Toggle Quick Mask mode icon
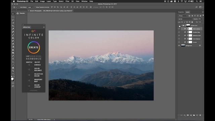Image resolution: width=215 pixels, height=121 pixels. click(13, 83)
